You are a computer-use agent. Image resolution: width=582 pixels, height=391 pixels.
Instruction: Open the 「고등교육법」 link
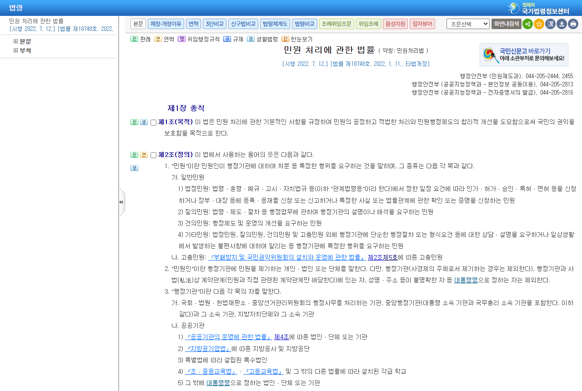coord(263,371)
